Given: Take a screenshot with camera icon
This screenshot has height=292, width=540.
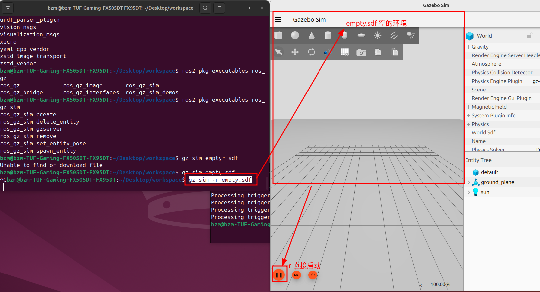Looking at the screenshot, I should (x=361, y=52).
